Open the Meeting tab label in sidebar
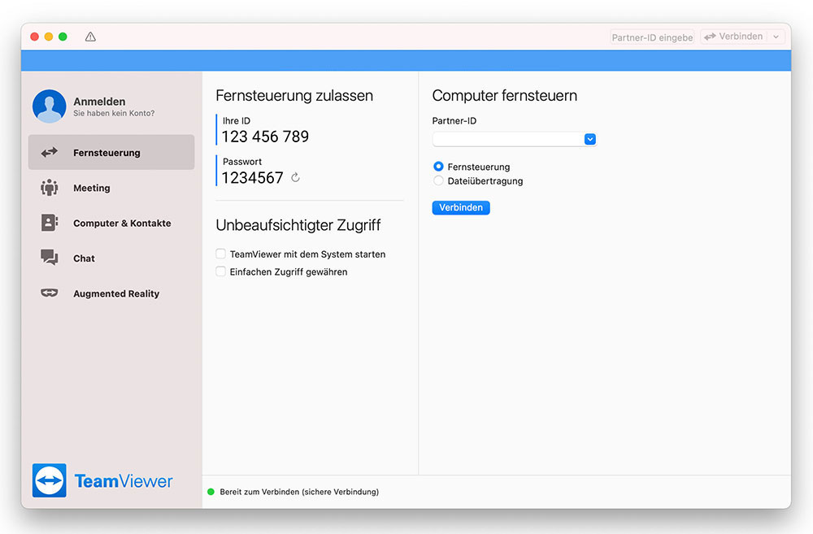This screenshot has width=813, height=534. (x=91, y=188)
